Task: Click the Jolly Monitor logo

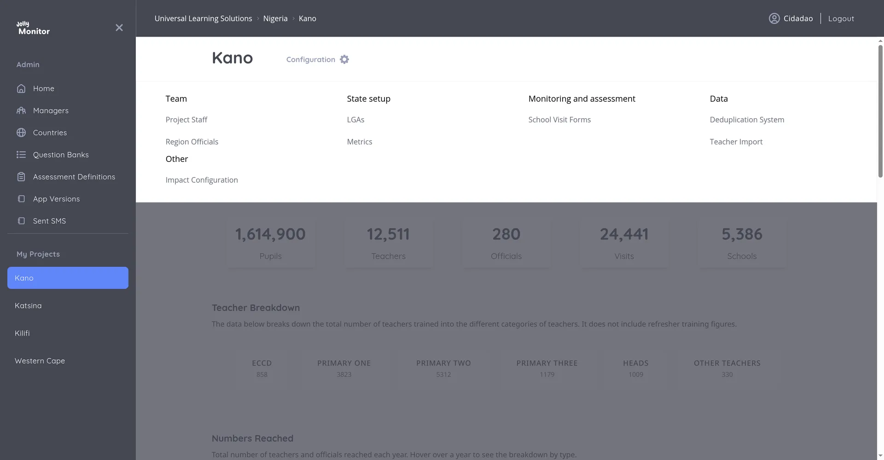Action: (x=33, y=28)
